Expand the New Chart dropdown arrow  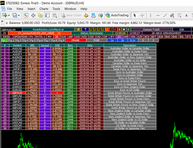click(9, 16)
